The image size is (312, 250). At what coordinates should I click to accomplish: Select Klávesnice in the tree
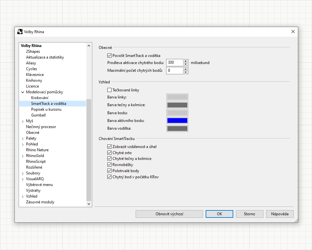click(x=35, y=75)
